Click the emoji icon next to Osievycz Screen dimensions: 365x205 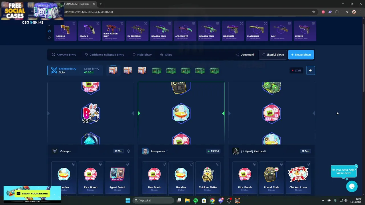pyautogui.click(x=128, y=151)
